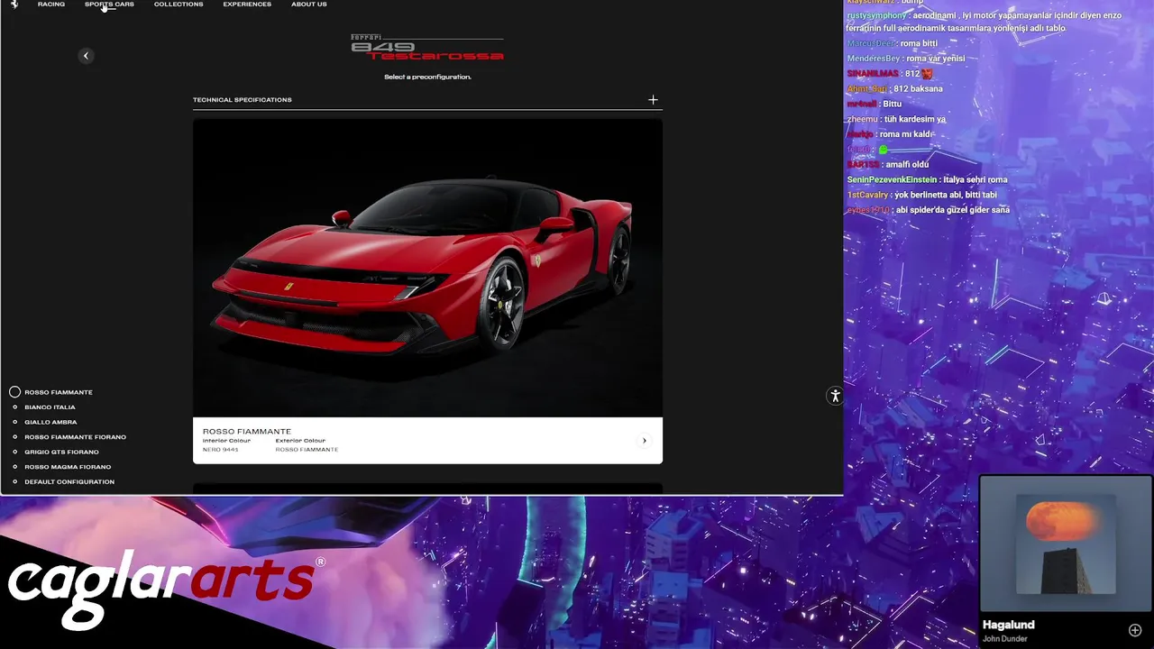Open the Sports Cars menu
Viewport: 1154px width, 649px height.
point(109,5)
